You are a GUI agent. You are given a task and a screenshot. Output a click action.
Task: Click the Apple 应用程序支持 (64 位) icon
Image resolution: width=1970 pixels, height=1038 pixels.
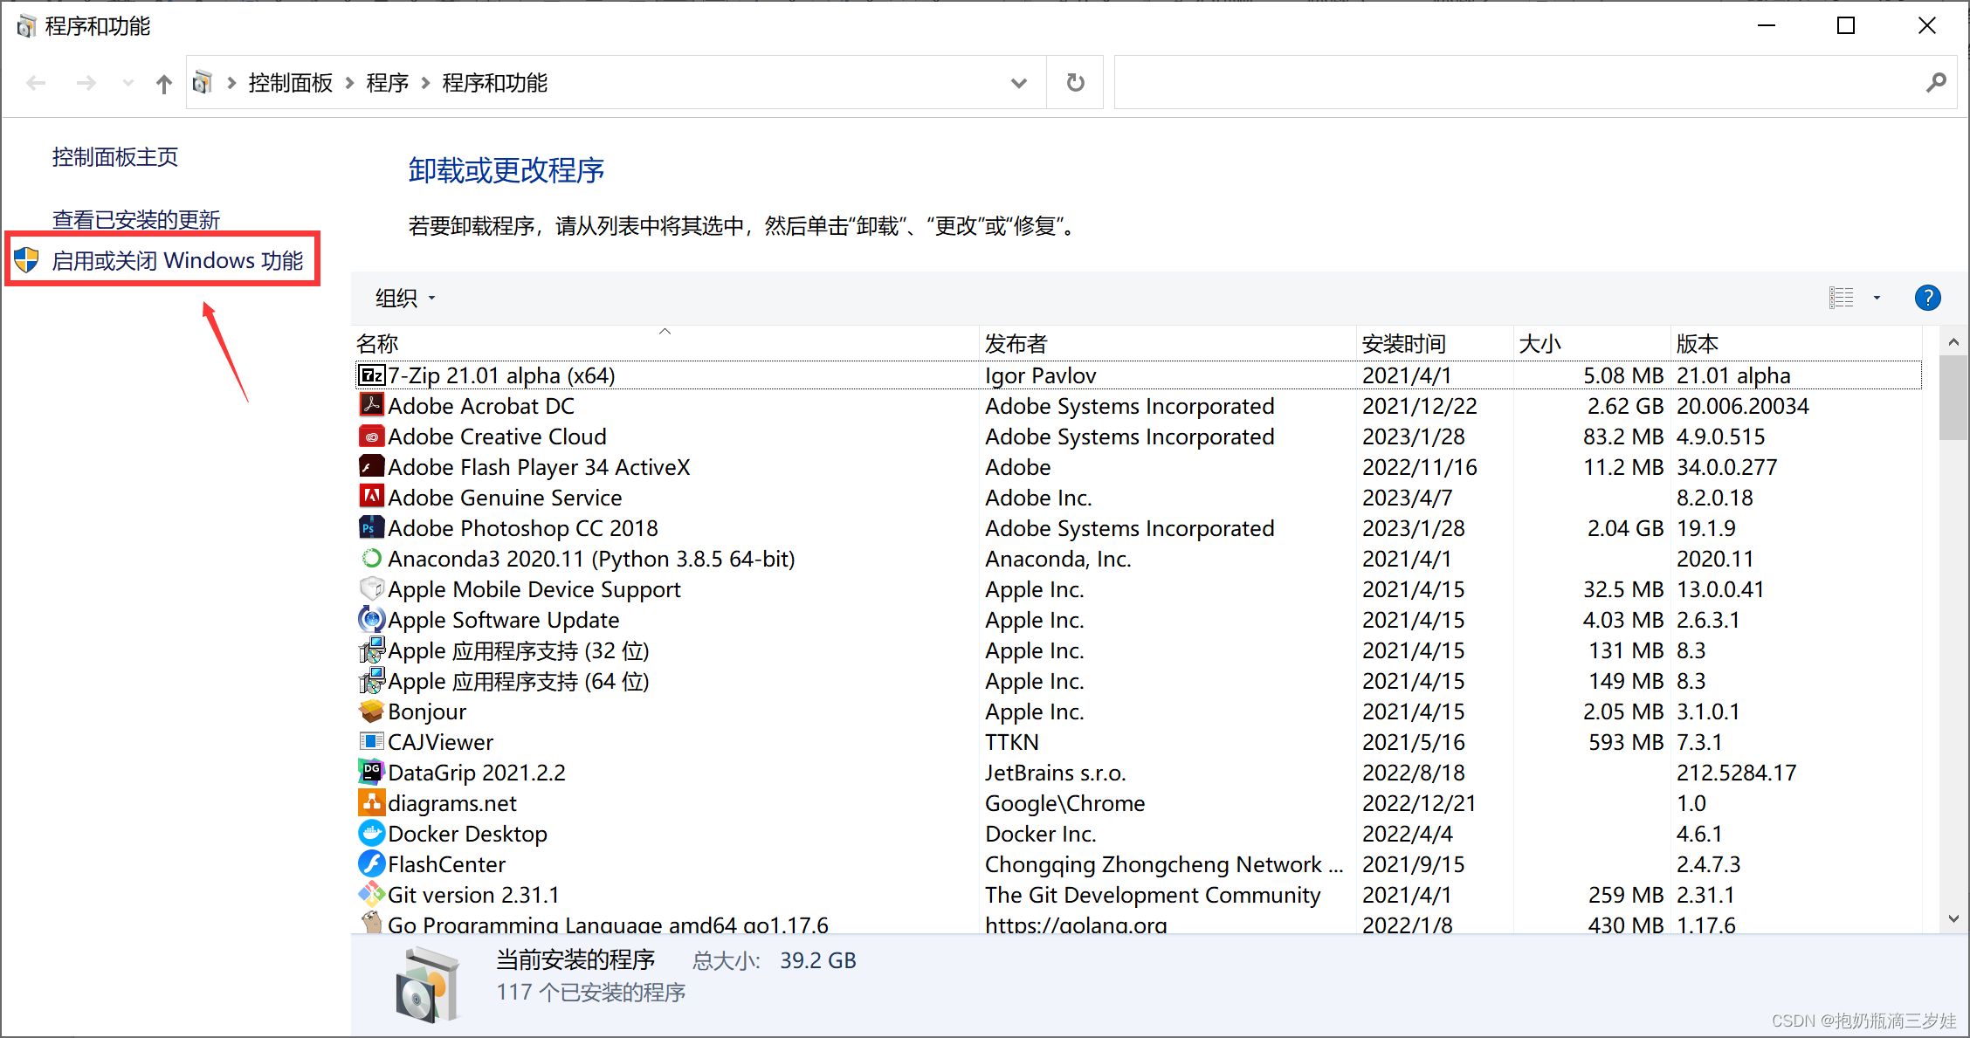372,680
